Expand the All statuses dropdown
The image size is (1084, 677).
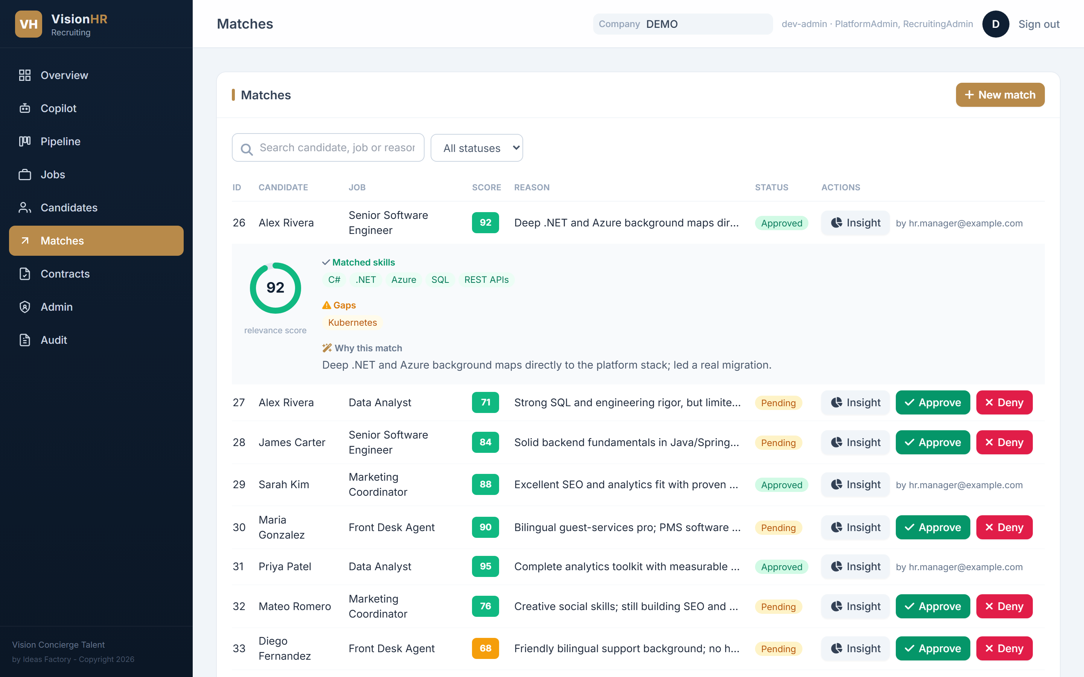coord(477,148)
